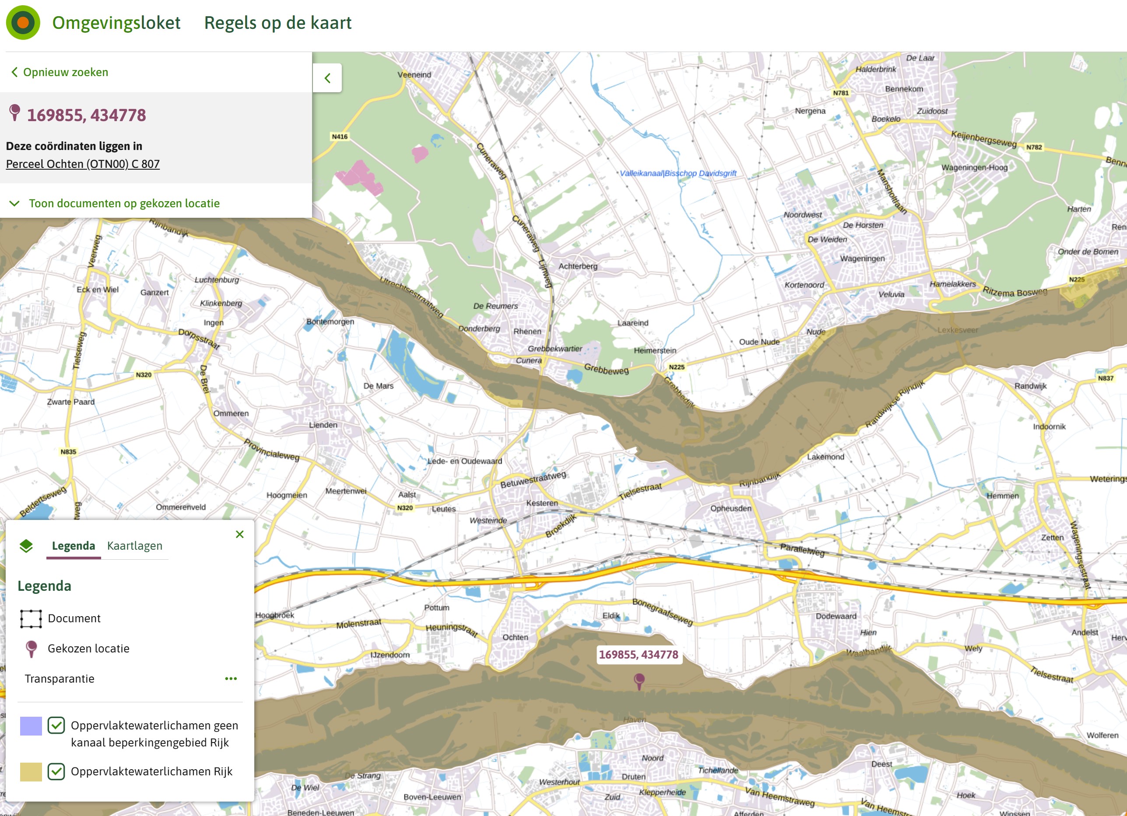Click the blue-purple beperkingengebied color swatch
Screen dimensions: 1127x816
(31, 725)
